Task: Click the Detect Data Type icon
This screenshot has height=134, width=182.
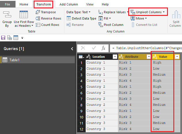Action: [69, 18]
